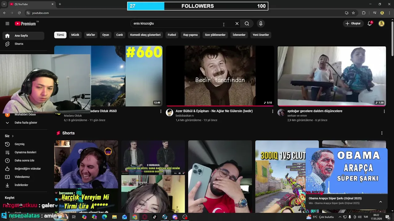Play the Bedir tarafından video thumbnail
This screenshot has height=221, width=394.
[x=220, y=76]
